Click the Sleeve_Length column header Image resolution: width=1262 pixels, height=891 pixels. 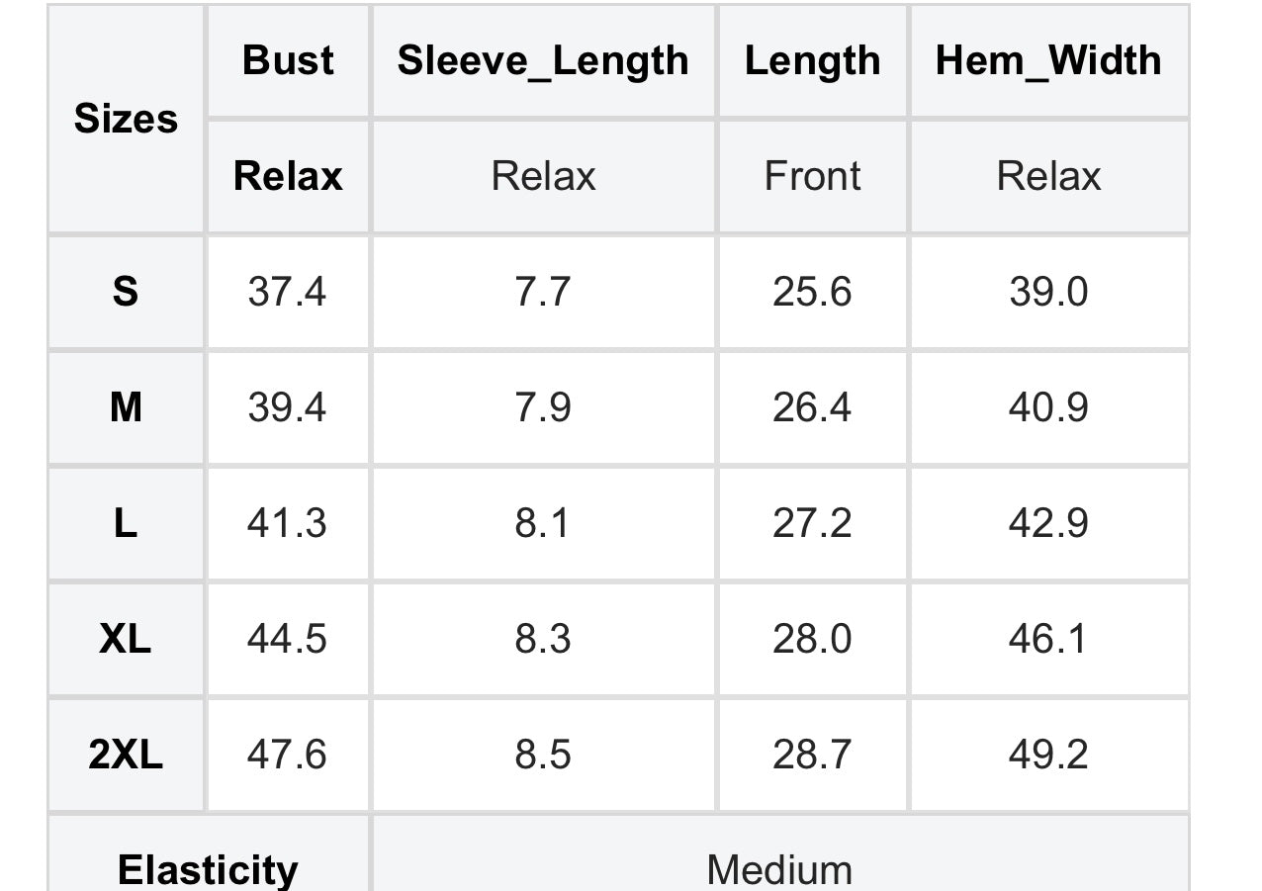pyautogui.click(x=543, y=60)
